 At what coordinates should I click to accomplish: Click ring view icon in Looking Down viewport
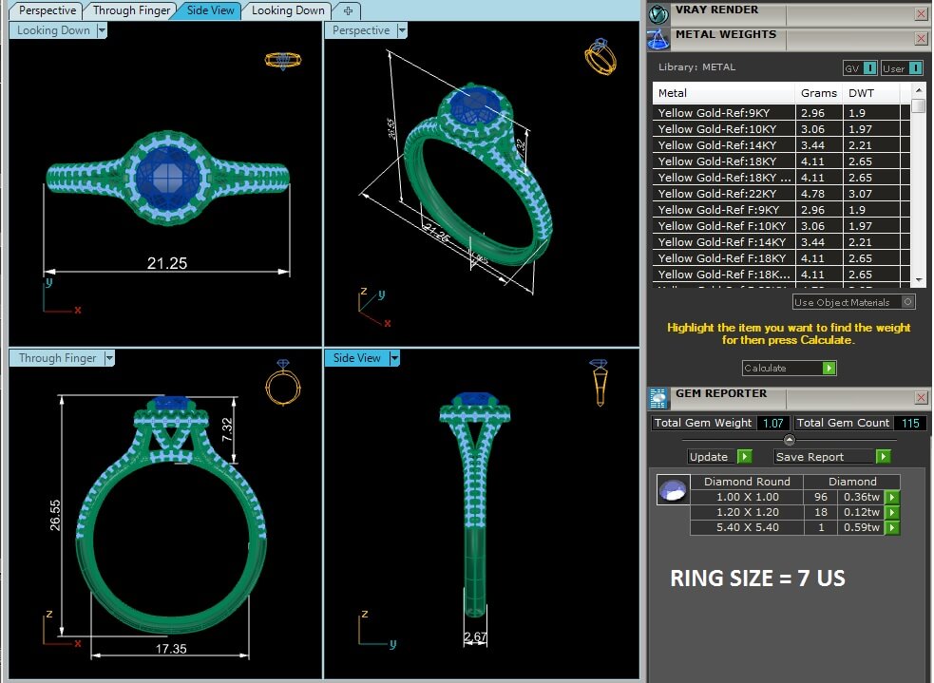coord(282,60)
